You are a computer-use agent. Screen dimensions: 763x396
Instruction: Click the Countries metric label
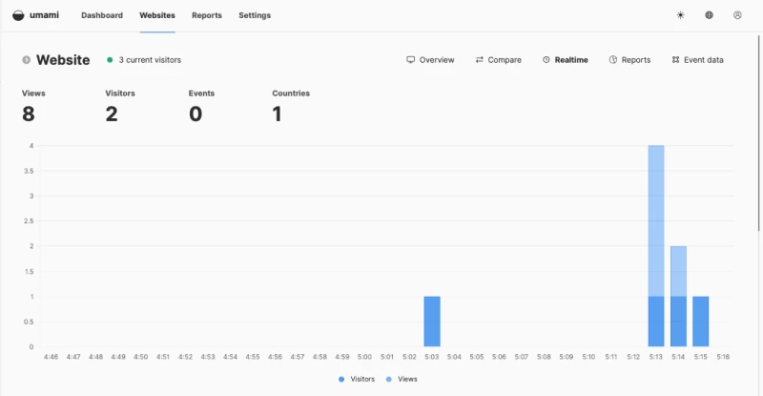[291, 93]
